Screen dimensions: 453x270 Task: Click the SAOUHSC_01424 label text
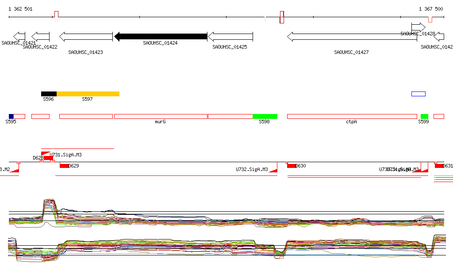[160, 43]
